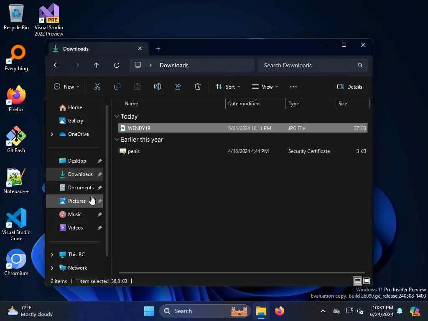This screenshot has width=428, height=321.
Task: Click the Share icon in toolbar
Action: (177, 87)
